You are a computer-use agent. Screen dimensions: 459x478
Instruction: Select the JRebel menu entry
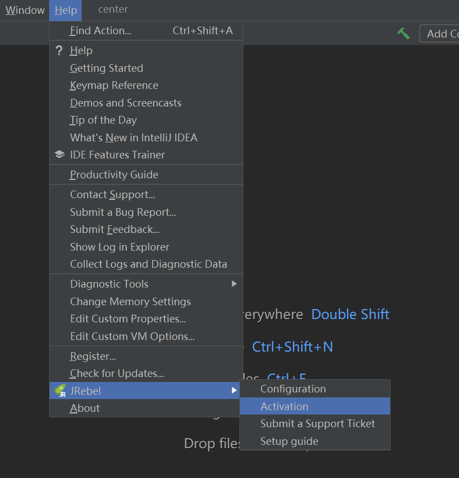(x=145, y=390)
